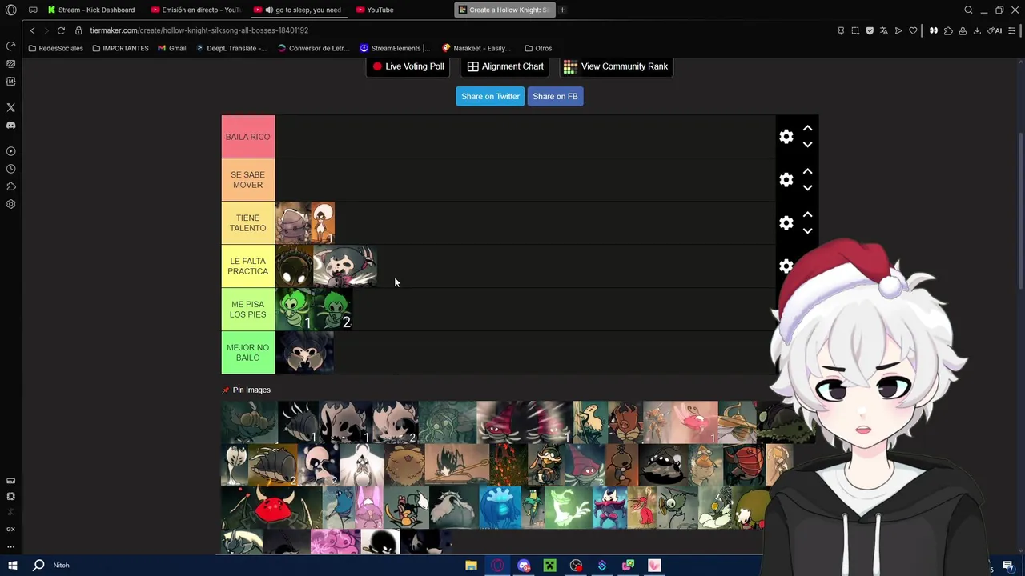Move BAILA RICO tier row up

click(x=807, y=128)
